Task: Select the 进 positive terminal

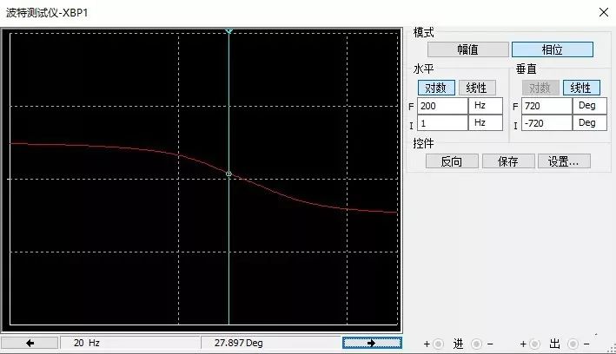Action: (439, 344)
